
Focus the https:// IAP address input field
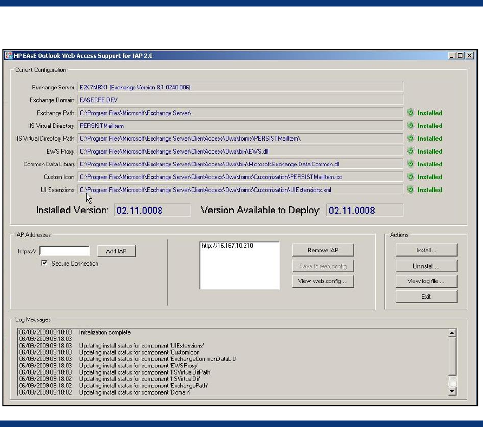[64, 251]
